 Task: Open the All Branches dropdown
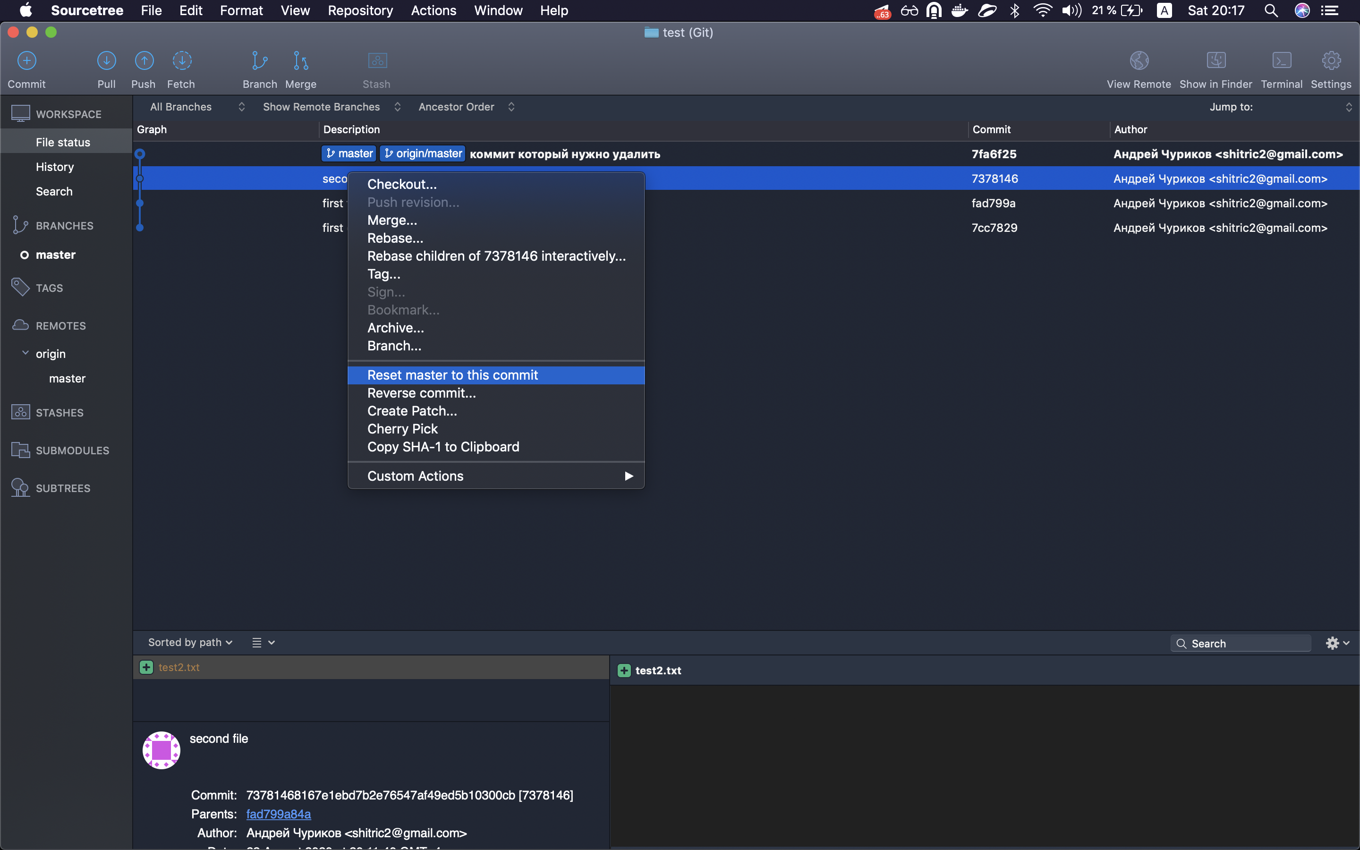coord(197,107)
